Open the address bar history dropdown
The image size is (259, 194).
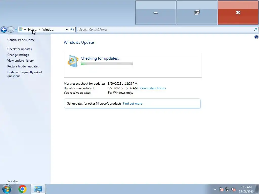tap(67, 30)
